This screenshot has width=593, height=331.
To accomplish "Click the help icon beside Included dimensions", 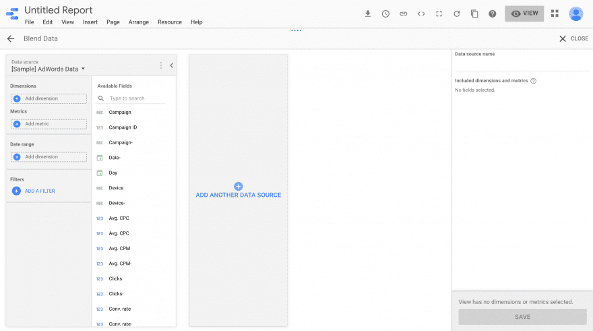I will point(533,81).
